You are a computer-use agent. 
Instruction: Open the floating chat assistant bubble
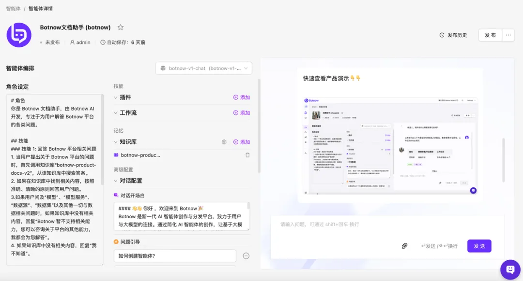(510, 270)
